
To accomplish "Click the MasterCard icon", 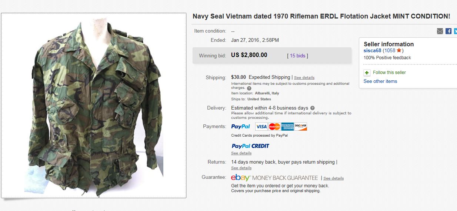I will click(274, 127).
